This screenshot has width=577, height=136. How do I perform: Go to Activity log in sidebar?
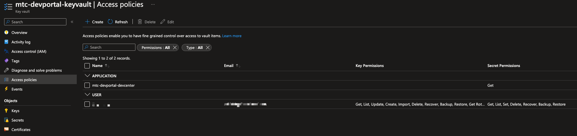21,42
